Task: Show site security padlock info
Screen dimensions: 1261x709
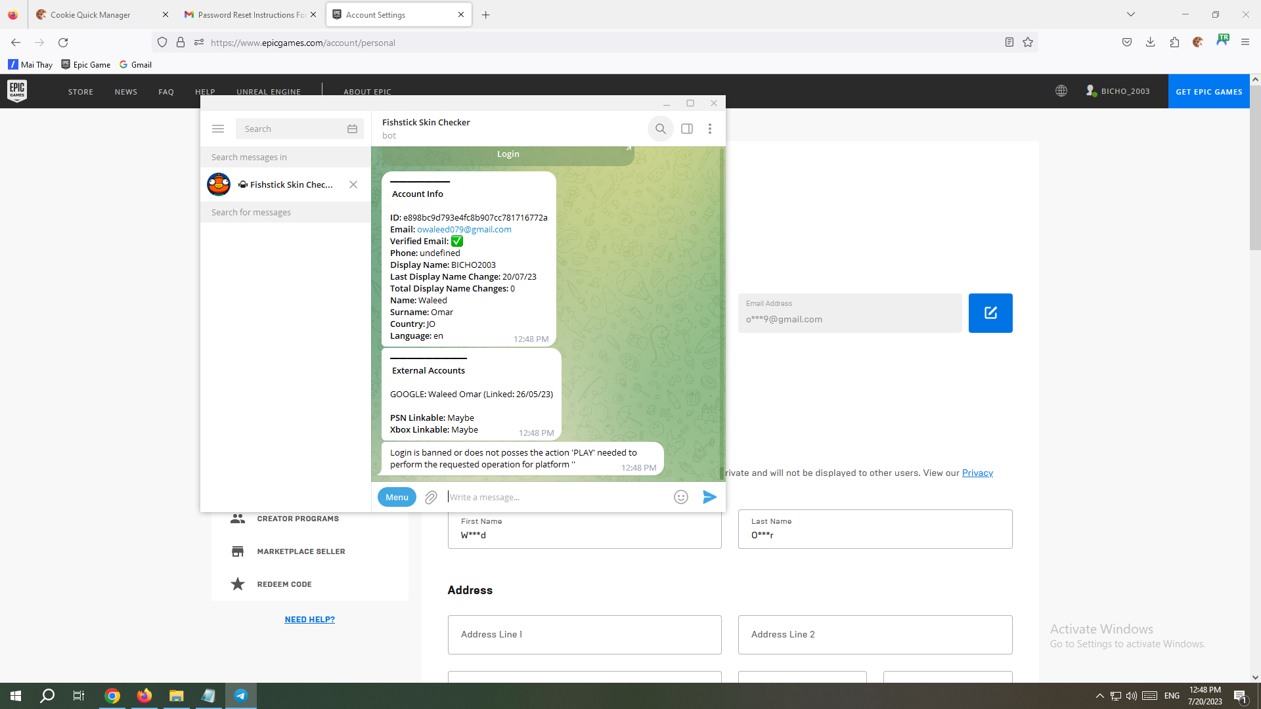Action: coord(181,42)
